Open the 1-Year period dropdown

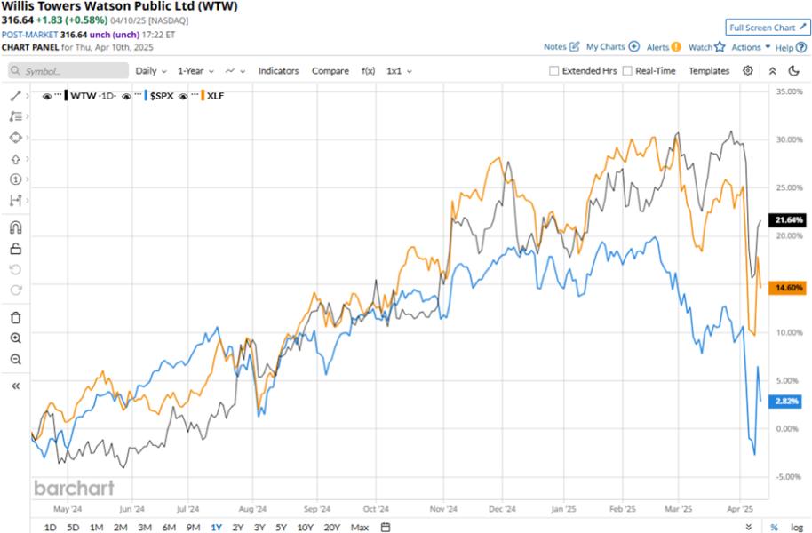point(195,71)
